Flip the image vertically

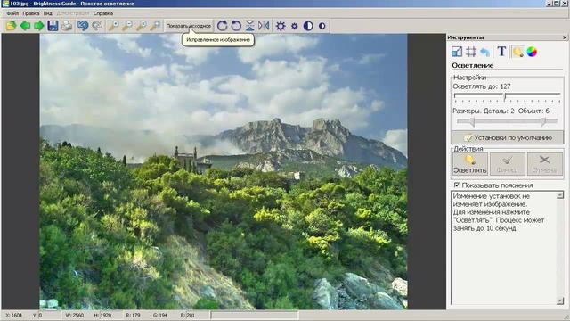(249, 26)
